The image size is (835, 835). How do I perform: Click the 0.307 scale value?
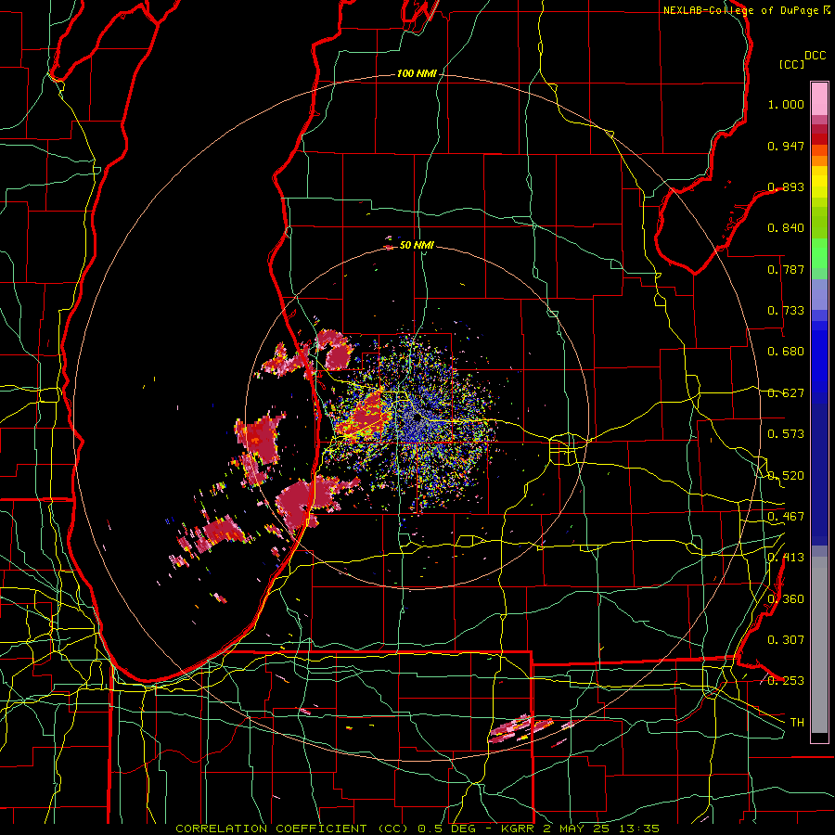786,640
